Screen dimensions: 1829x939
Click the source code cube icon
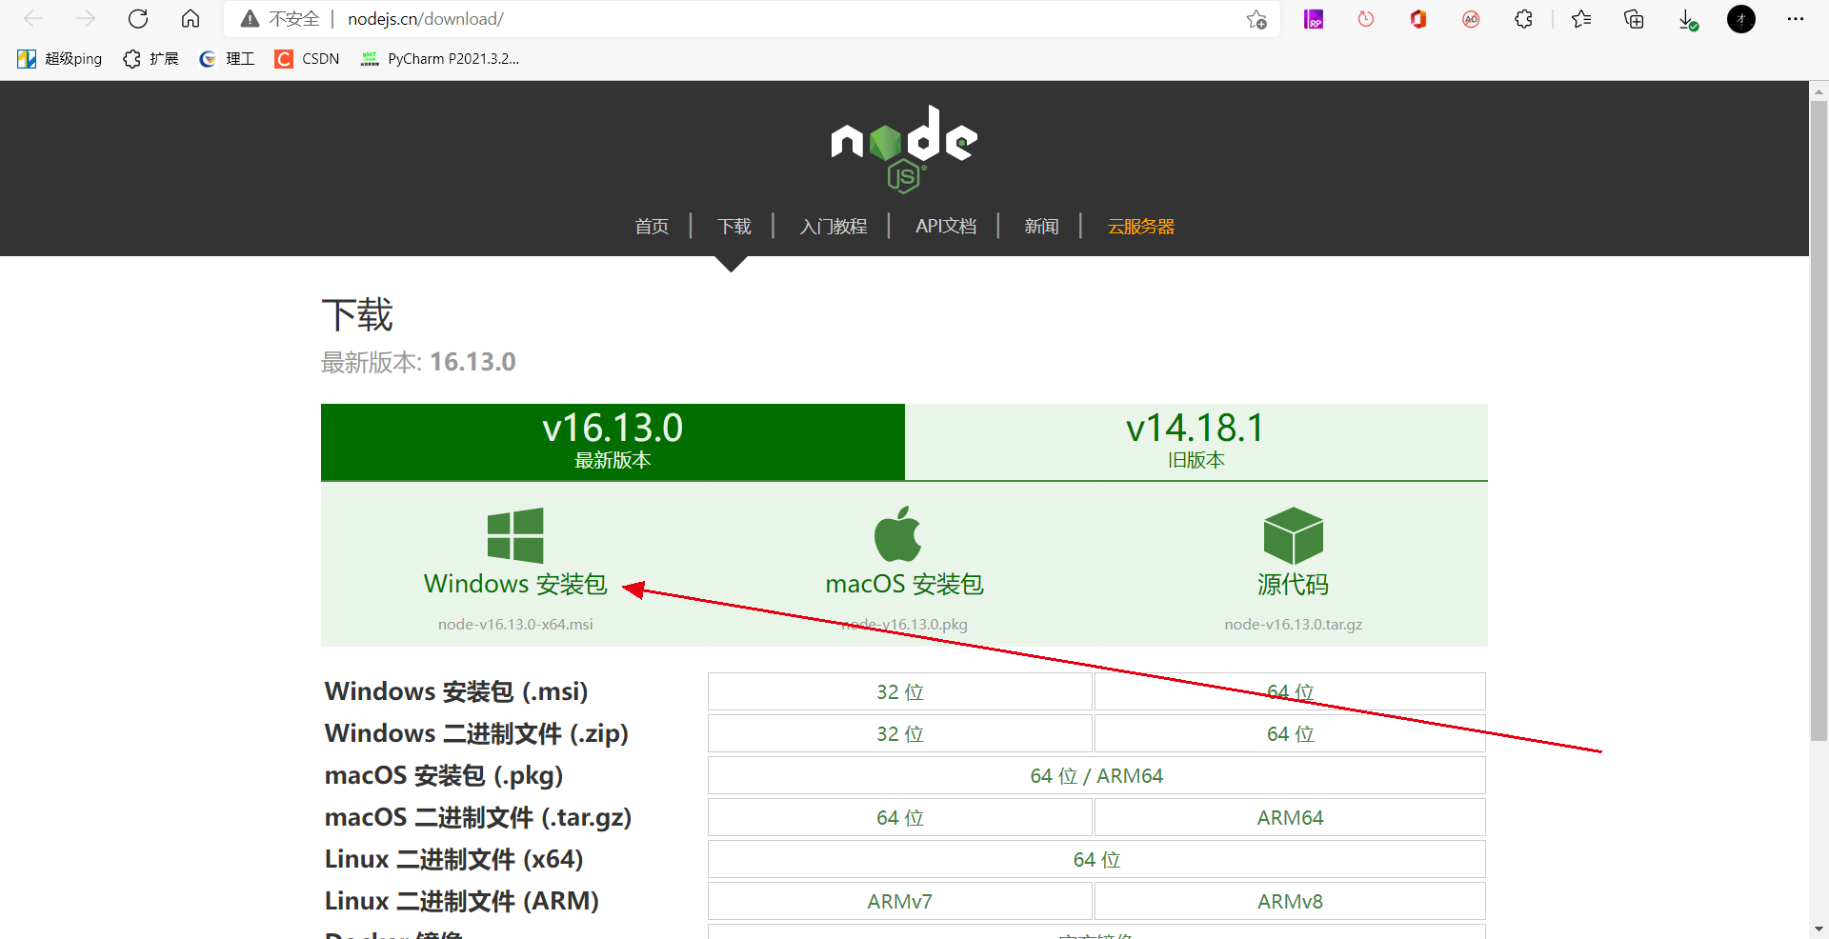pyautogui.click(x=1294, y=535)
